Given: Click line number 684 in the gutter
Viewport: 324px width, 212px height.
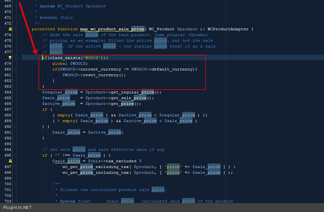Looking at the screenshot, I should click(8, 92).
